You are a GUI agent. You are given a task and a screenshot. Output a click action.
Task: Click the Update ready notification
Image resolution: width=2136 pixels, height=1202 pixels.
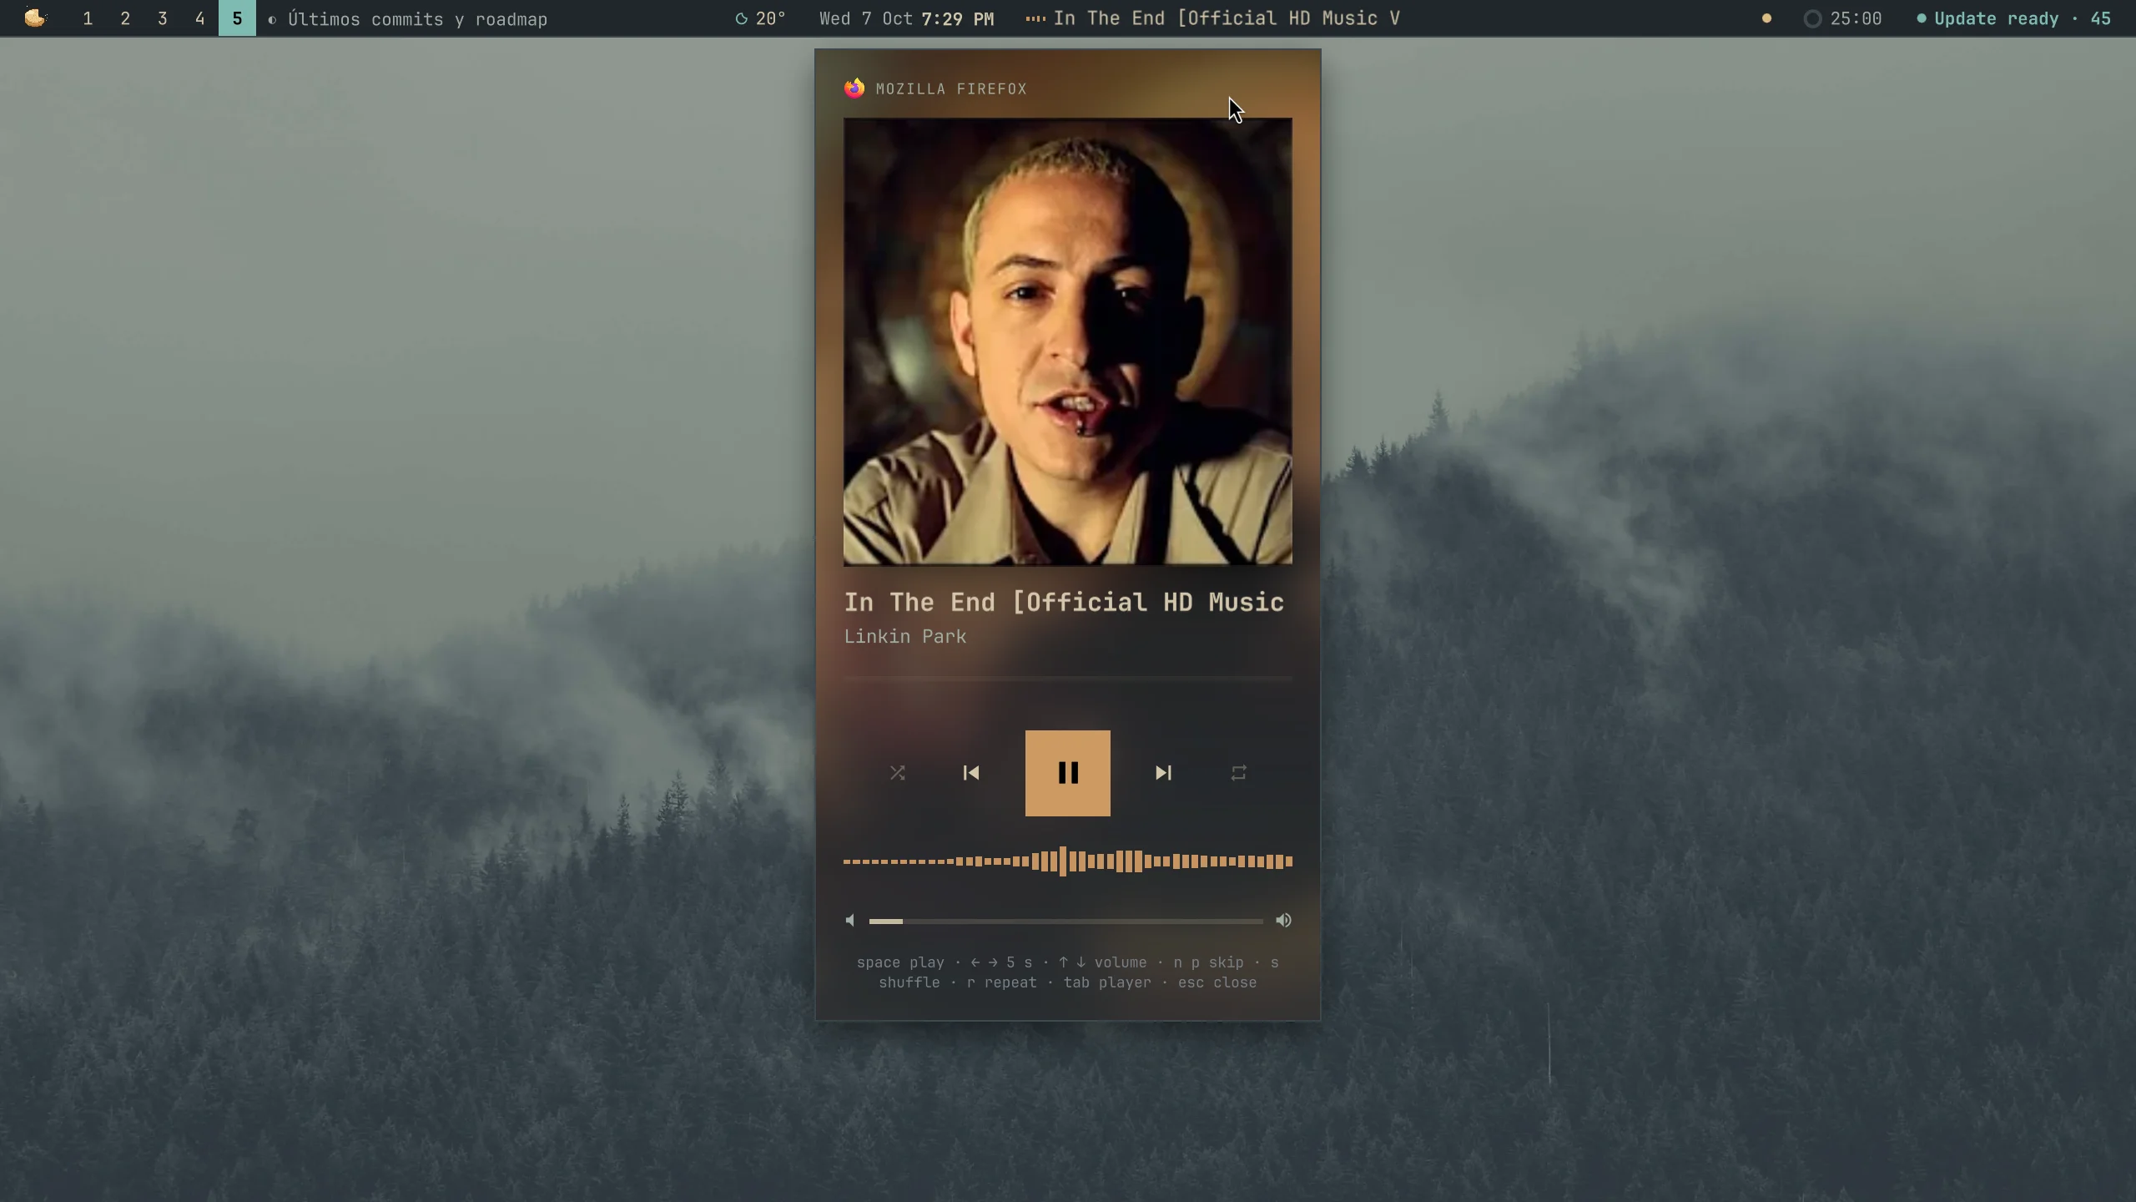tap(2014, 18)
